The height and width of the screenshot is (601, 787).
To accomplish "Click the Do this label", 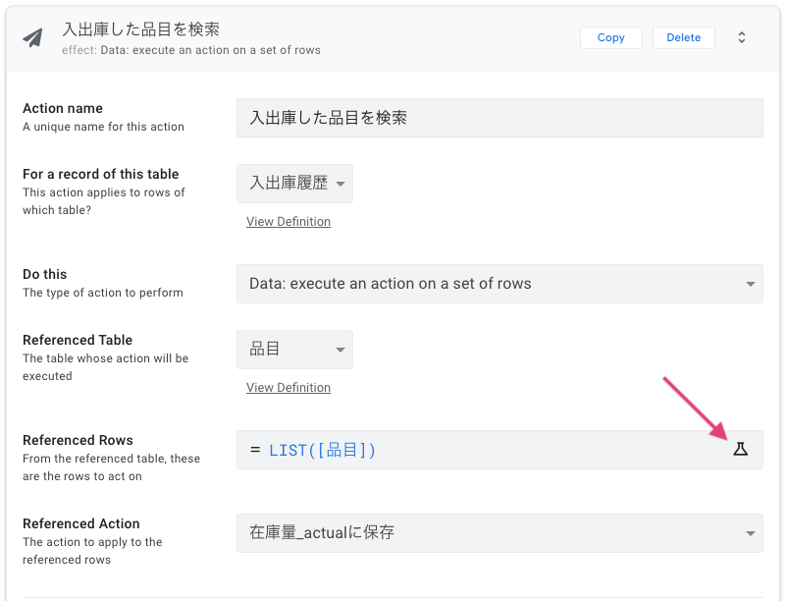I will (x=45, y=274).
